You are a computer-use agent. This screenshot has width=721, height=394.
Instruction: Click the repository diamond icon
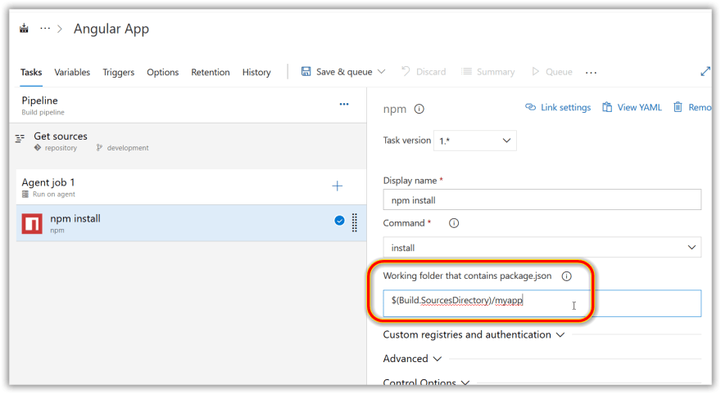pyautogui.click(x=38, y=148)
